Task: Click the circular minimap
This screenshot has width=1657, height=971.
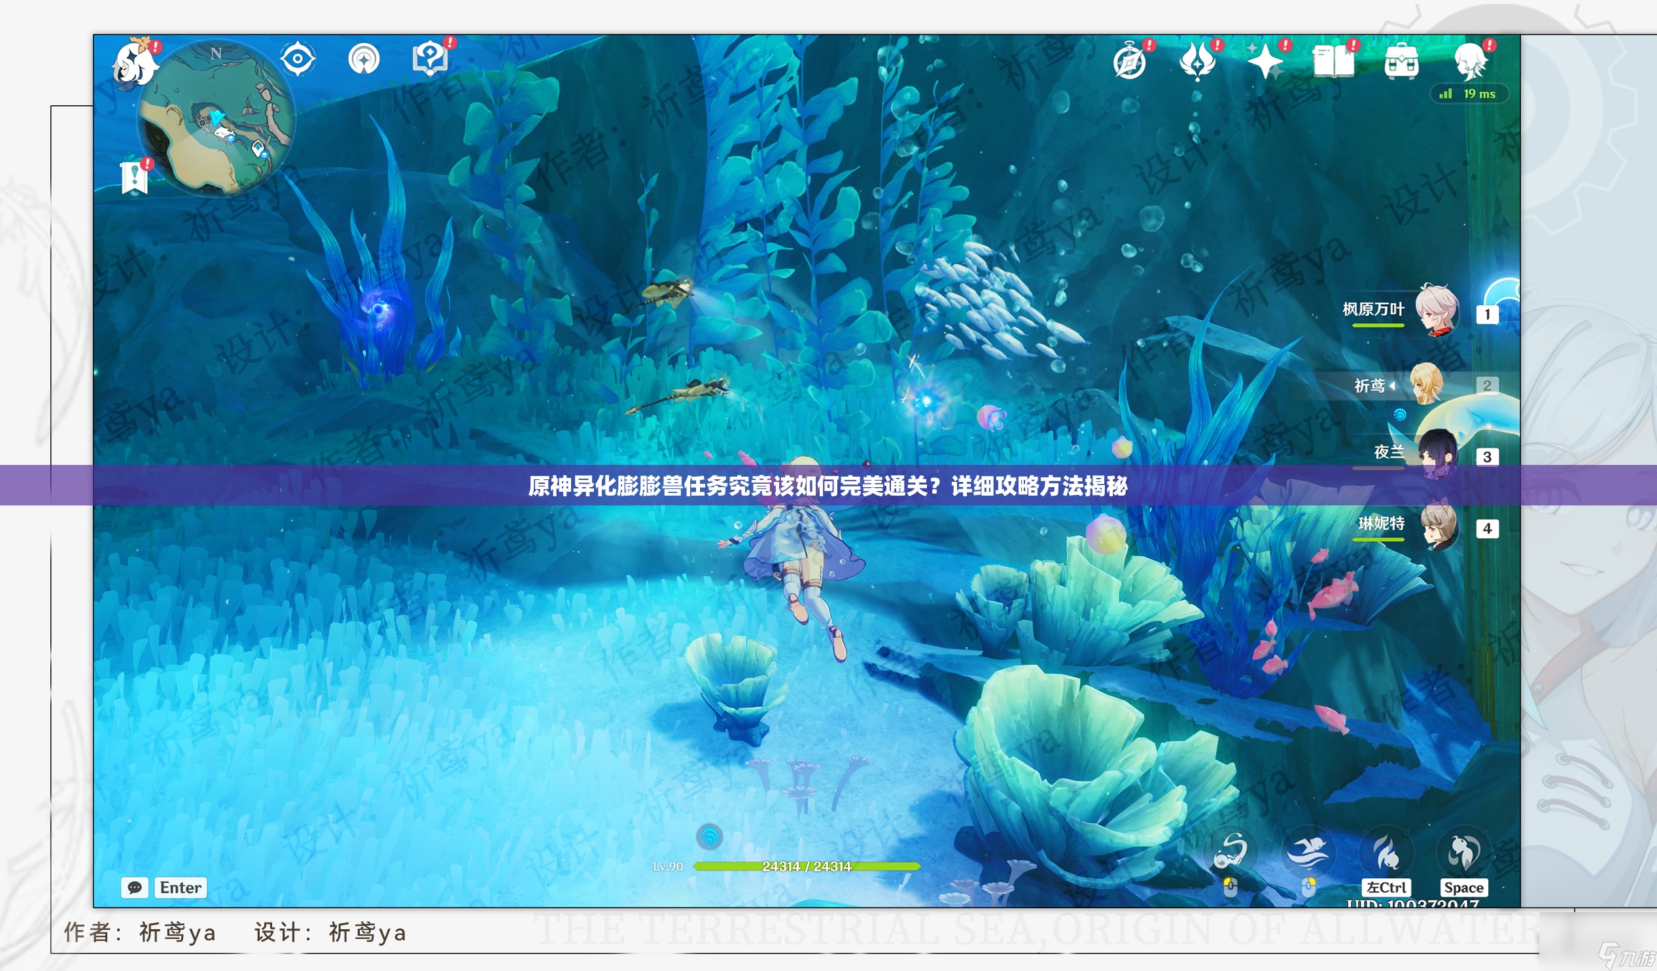Action: pyautogui.click(x=217, y=118)
